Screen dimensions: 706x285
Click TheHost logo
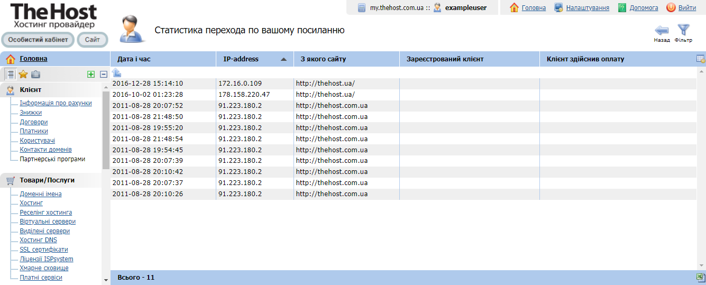(x=54, y=16)
